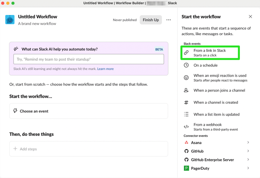The width and height of the screenshot is (260, 178).
Task: Select the hashtag icon for channel created trigger
Action: [x=186, y=102]
